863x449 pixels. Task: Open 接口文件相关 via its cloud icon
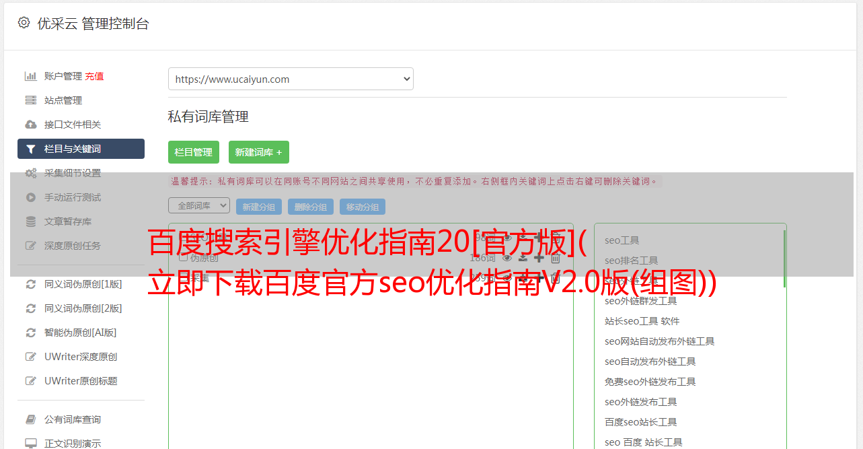31,125
